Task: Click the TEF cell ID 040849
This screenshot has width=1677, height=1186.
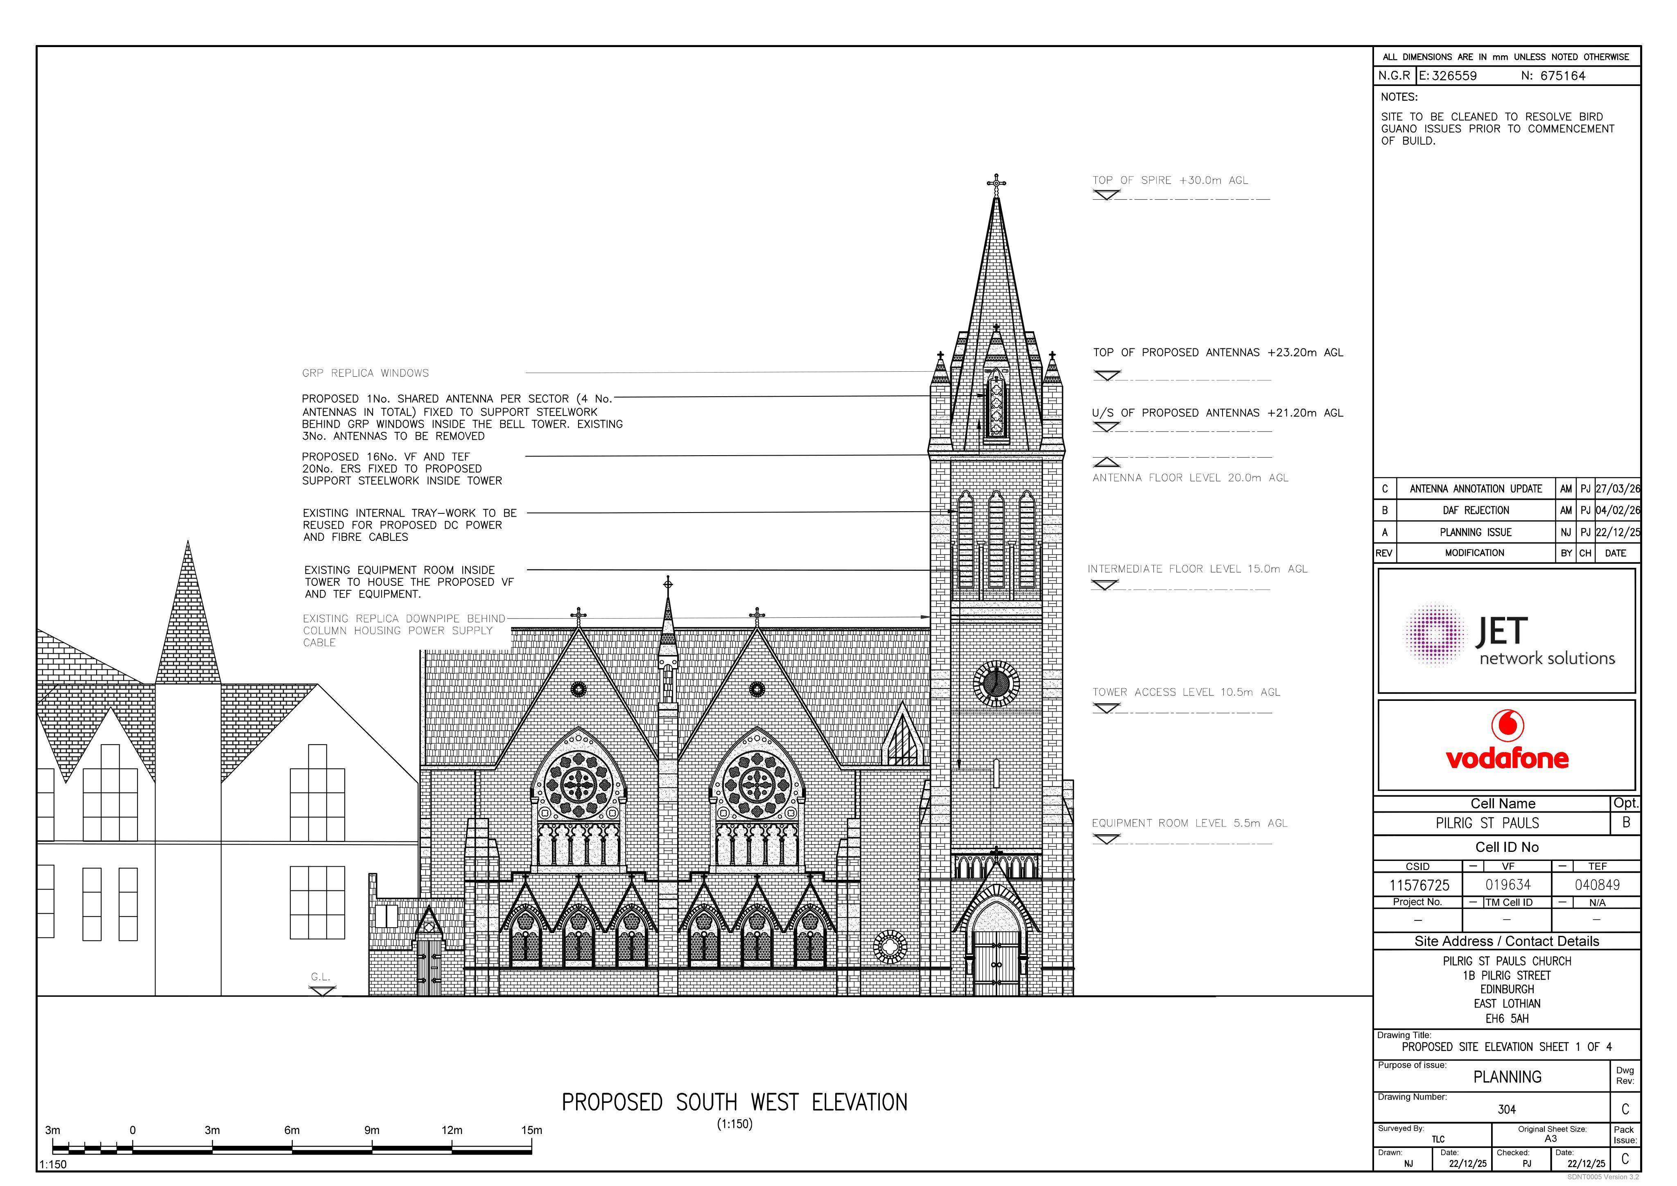Action: (x=1598, y=885)
